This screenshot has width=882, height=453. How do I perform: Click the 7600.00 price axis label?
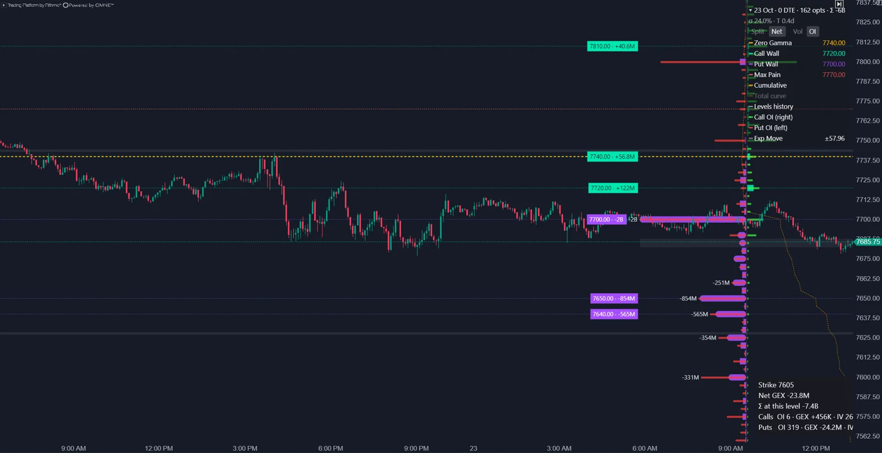coord(868,377)
